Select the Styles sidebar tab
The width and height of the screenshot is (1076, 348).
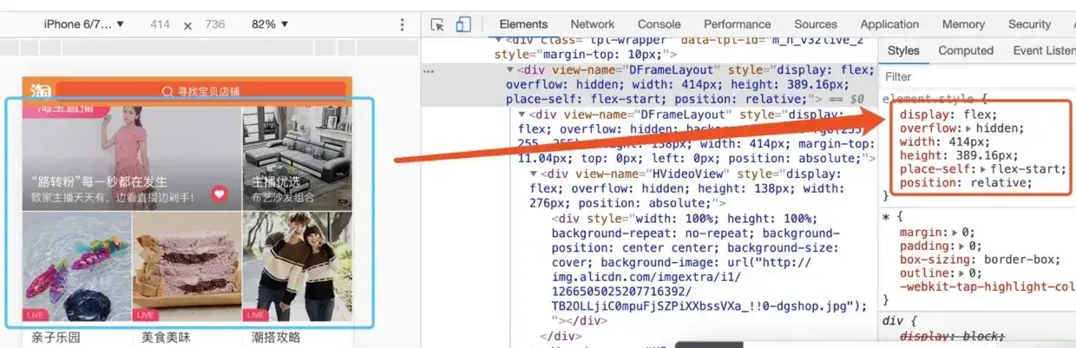(903, 50)
